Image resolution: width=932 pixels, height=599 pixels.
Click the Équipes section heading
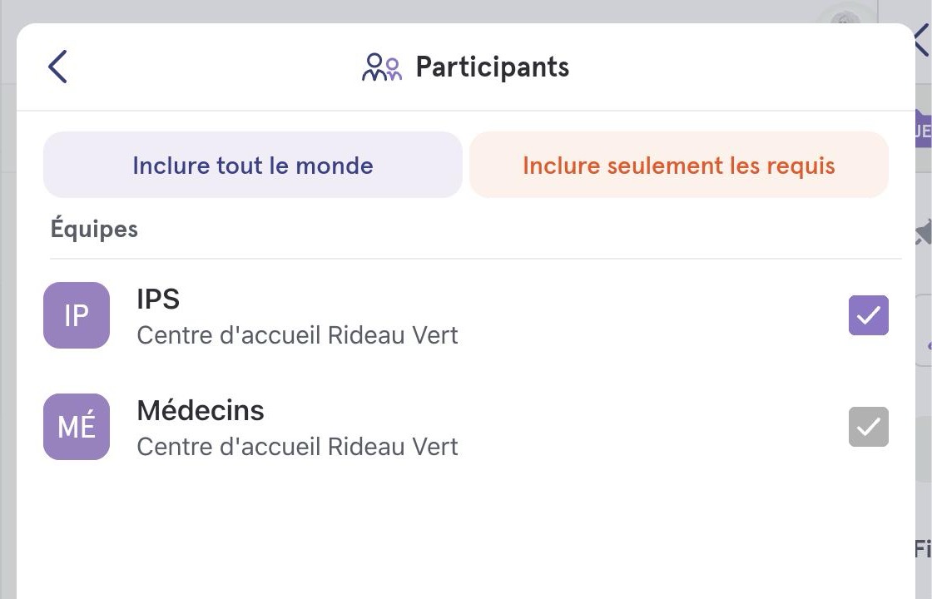tap(94, 229)
